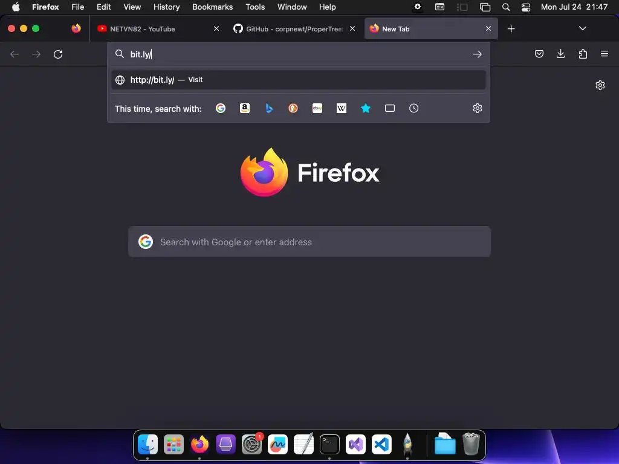Reload the current page
The image size is (619, 464).
pos(58,54)
